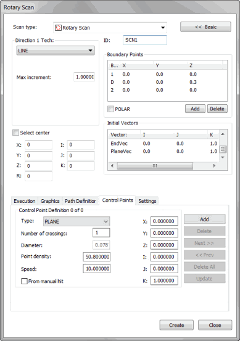Screen dimensions: 240x341
Task: Click the control point I field
Action: tap(164, 257)
